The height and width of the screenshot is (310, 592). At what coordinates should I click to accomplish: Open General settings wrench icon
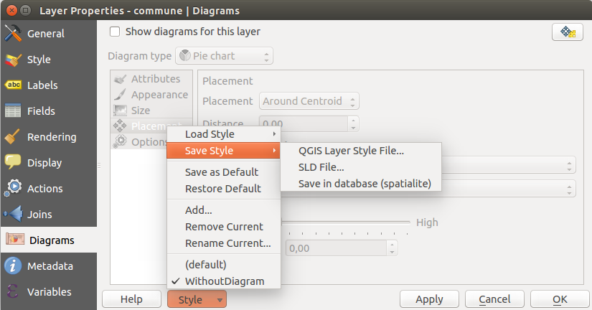tap(13, 34)
